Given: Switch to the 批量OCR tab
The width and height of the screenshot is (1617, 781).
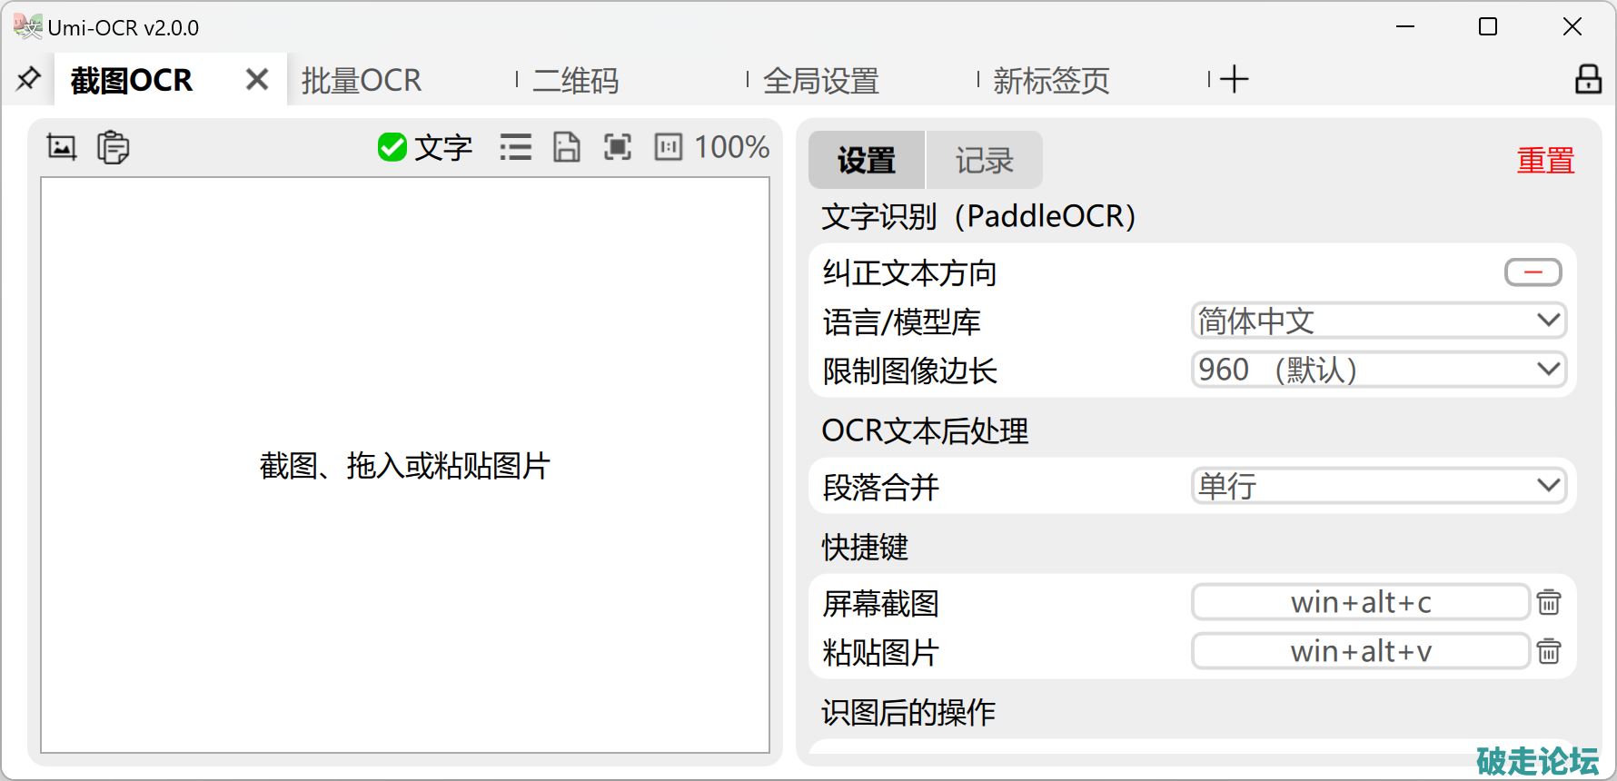Looking at the screenshot, I should tap(362, 81).
